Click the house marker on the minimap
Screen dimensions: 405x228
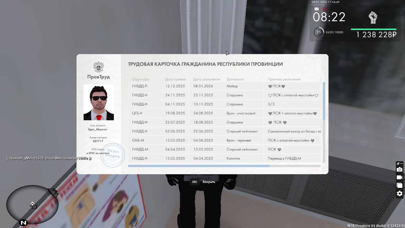32,204
